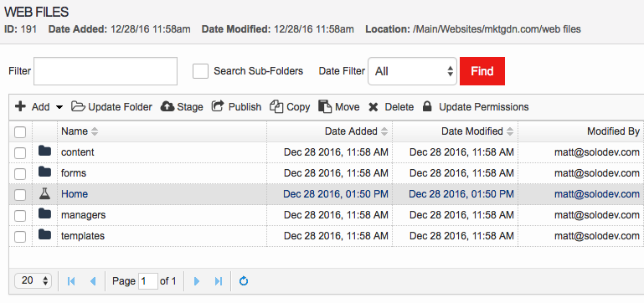Click Copy in the toolbar

tap(290, 107)
